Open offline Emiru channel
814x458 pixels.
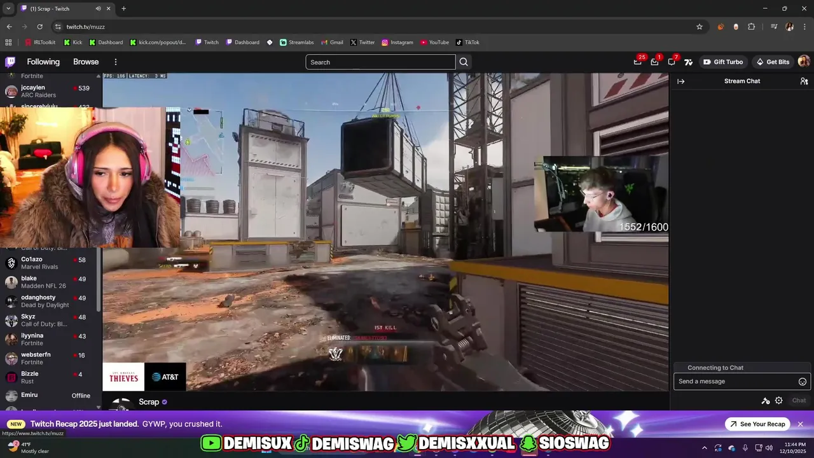[50, 395]
